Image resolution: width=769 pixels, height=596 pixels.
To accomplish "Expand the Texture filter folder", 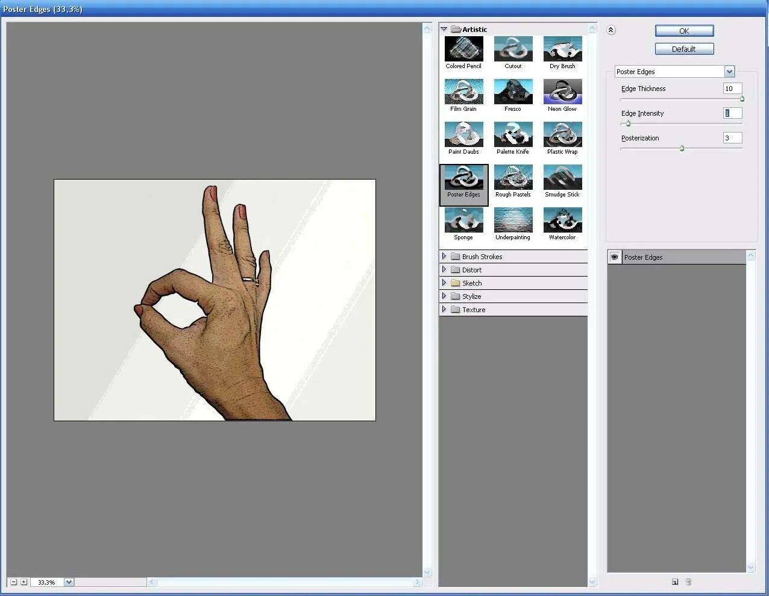I will point(444,309).
